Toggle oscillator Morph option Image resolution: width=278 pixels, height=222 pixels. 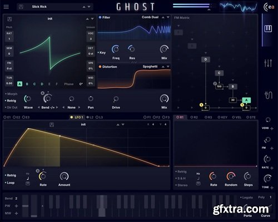(11, 94)
